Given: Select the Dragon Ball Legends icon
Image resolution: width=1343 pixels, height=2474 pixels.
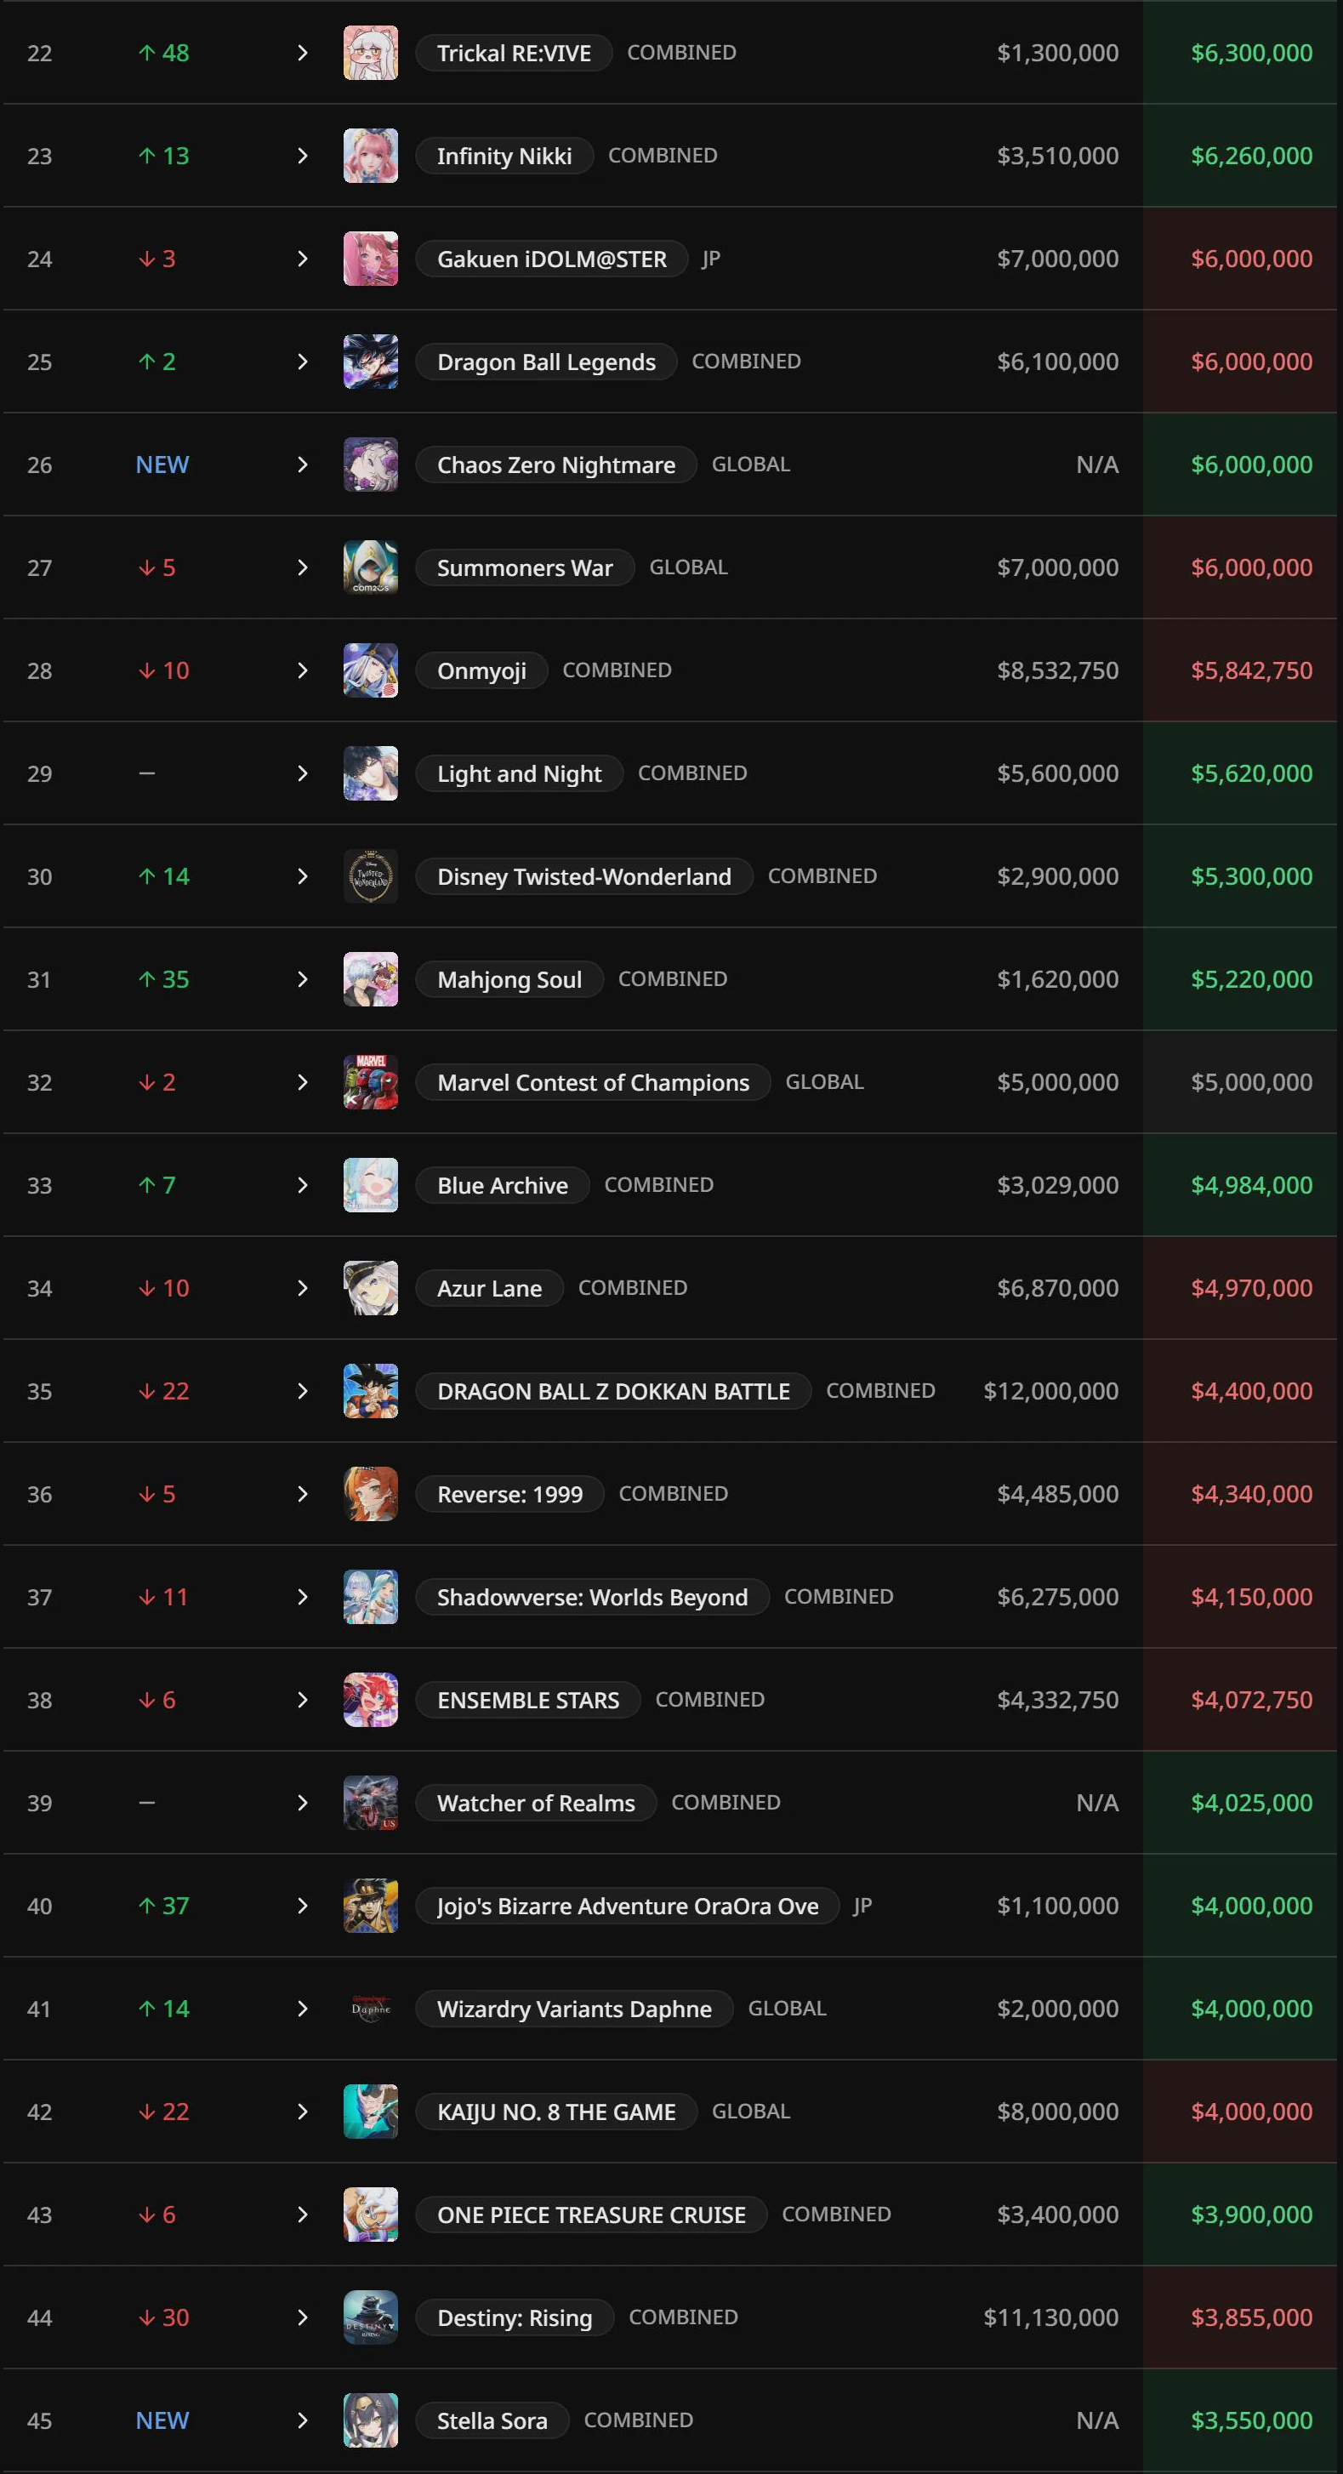Looking at the screenshot, I should [371, 361].
